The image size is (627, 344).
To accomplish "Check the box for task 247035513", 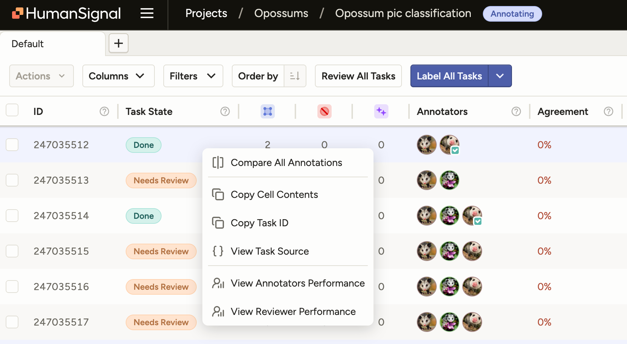I will [x=12, y=180].
